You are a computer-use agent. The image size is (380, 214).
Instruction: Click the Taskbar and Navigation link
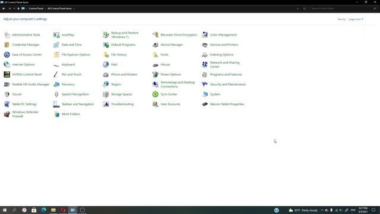(x=78, y=105)
